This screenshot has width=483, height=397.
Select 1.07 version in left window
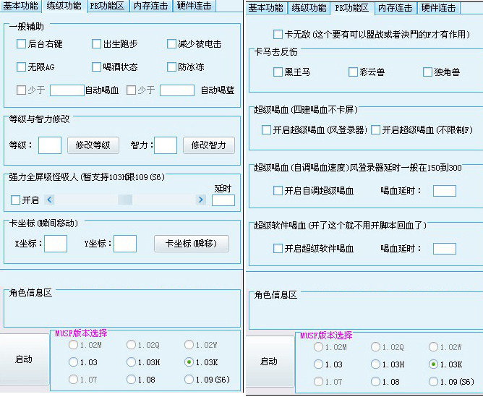click(x=73, y=379)
